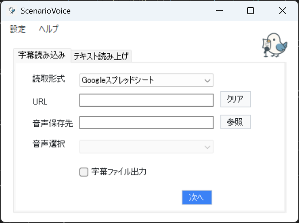The height and width of the screenshot is (223, 299).
Task: Click the 音声保存先 path field
Action: 146,122
